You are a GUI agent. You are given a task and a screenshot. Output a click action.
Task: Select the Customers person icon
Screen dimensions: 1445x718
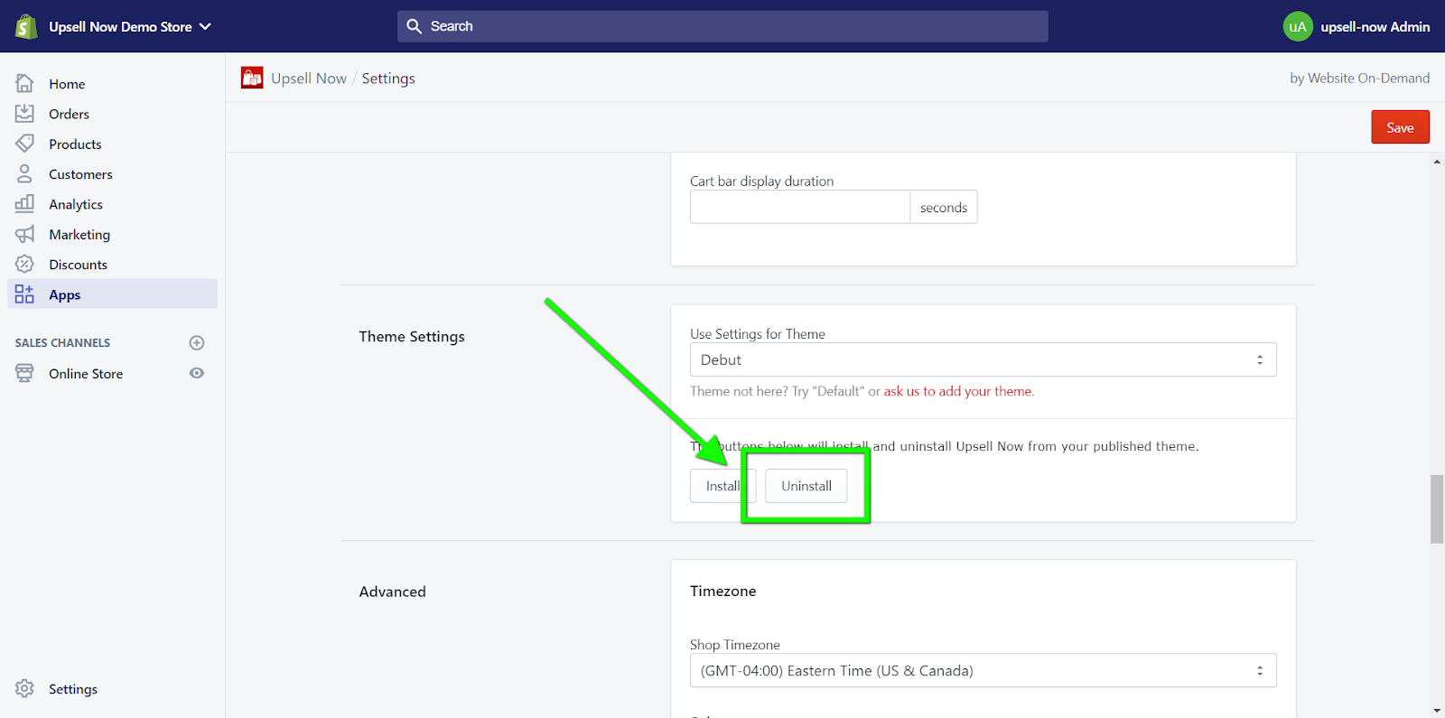(24, 173)
